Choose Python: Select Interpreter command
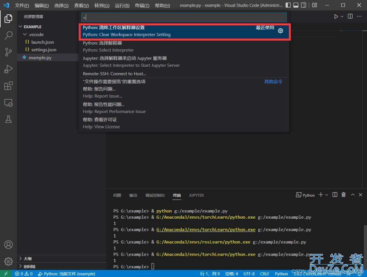The width and height of the screenshot is (367, 277). (184, 46)
